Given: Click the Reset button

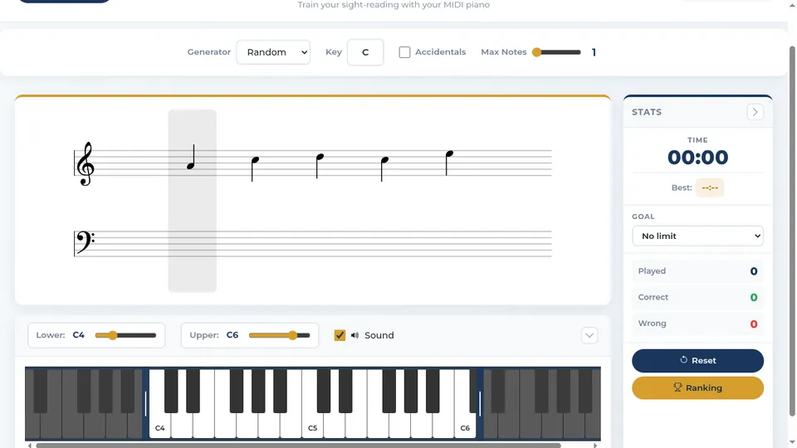Looking at the screenshot, I should pyautogui.click(x=697, y=361).
